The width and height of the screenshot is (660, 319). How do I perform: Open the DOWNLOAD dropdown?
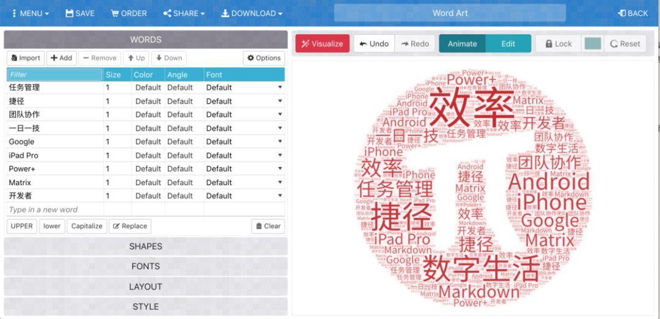point(252,13)
